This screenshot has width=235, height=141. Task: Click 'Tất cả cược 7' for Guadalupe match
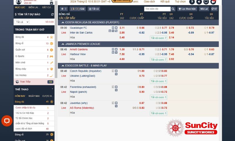pyautogui.click(x=159, y=38)
